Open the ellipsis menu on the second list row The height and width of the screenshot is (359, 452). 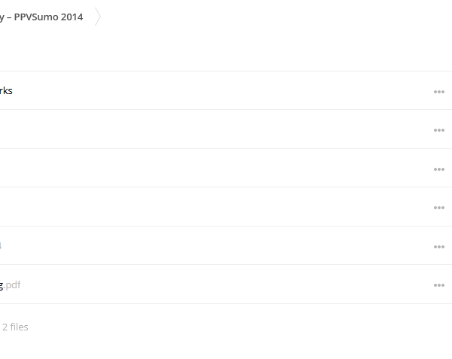tap(438, 130)
